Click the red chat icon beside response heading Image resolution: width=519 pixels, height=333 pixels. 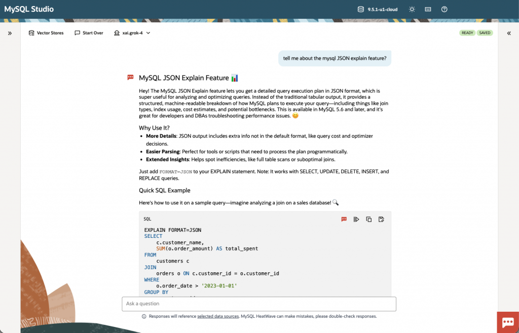click(x=130, y=77)
